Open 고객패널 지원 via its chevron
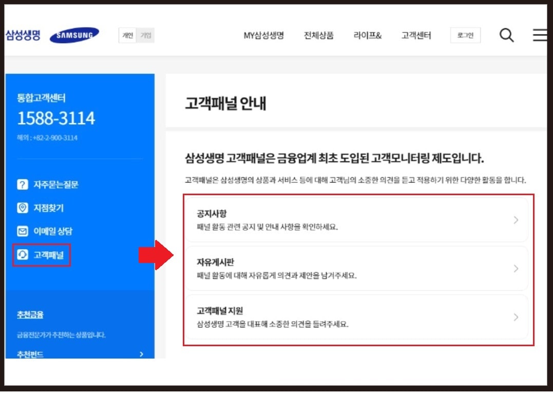This screenshot has width=553, height=394. 517,317
